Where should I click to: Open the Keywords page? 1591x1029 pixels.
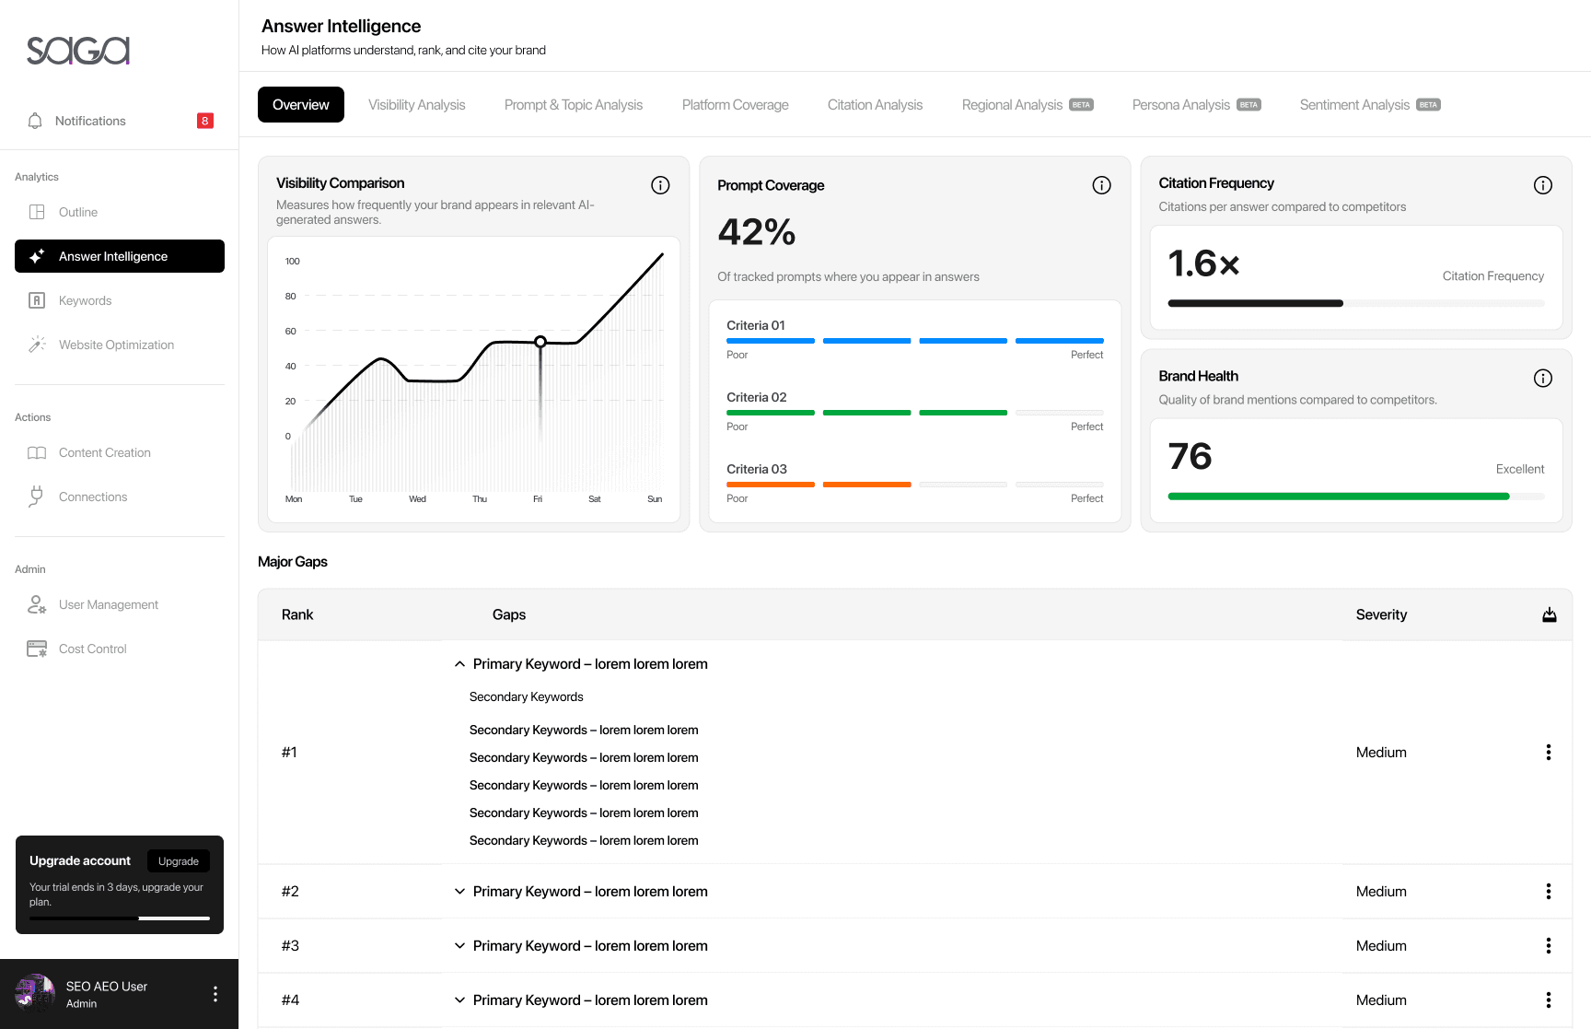[120, 300]
